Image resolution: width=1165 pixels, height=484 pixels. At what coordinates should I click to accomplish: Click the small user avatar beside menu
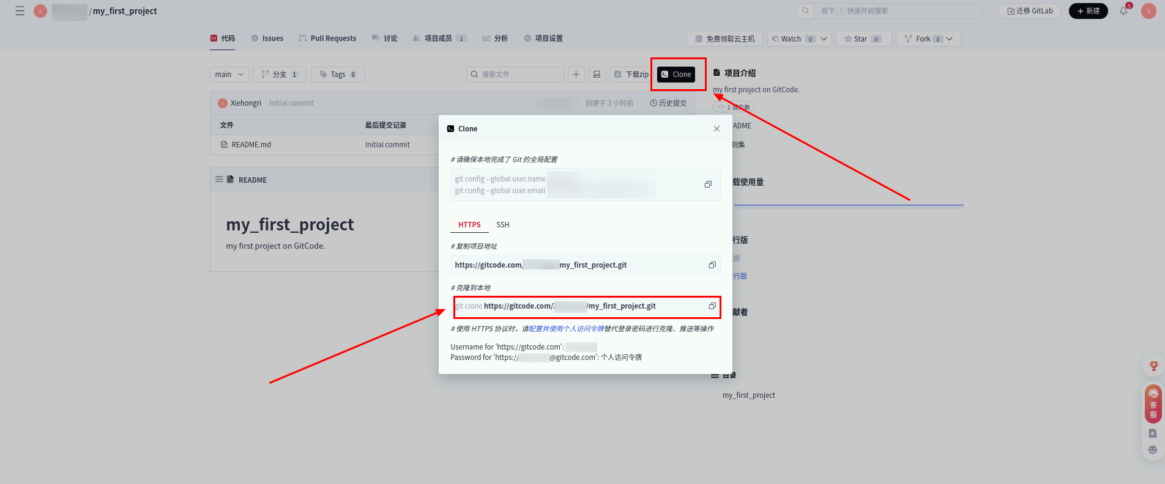(40, 11)
